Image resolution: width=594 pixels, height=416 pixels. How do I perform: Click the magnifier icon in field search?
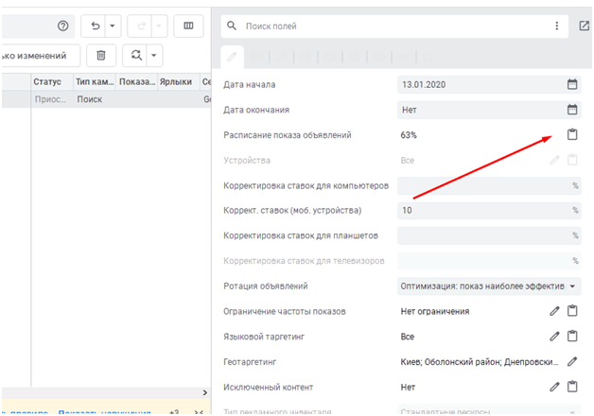click(x=232, y=26)
